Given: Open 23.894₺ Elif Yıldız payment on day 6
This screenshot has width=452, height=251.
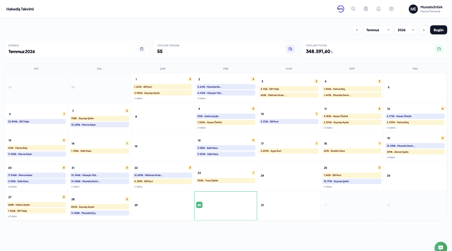Looking at the screenshot, I should click(36, 121).
